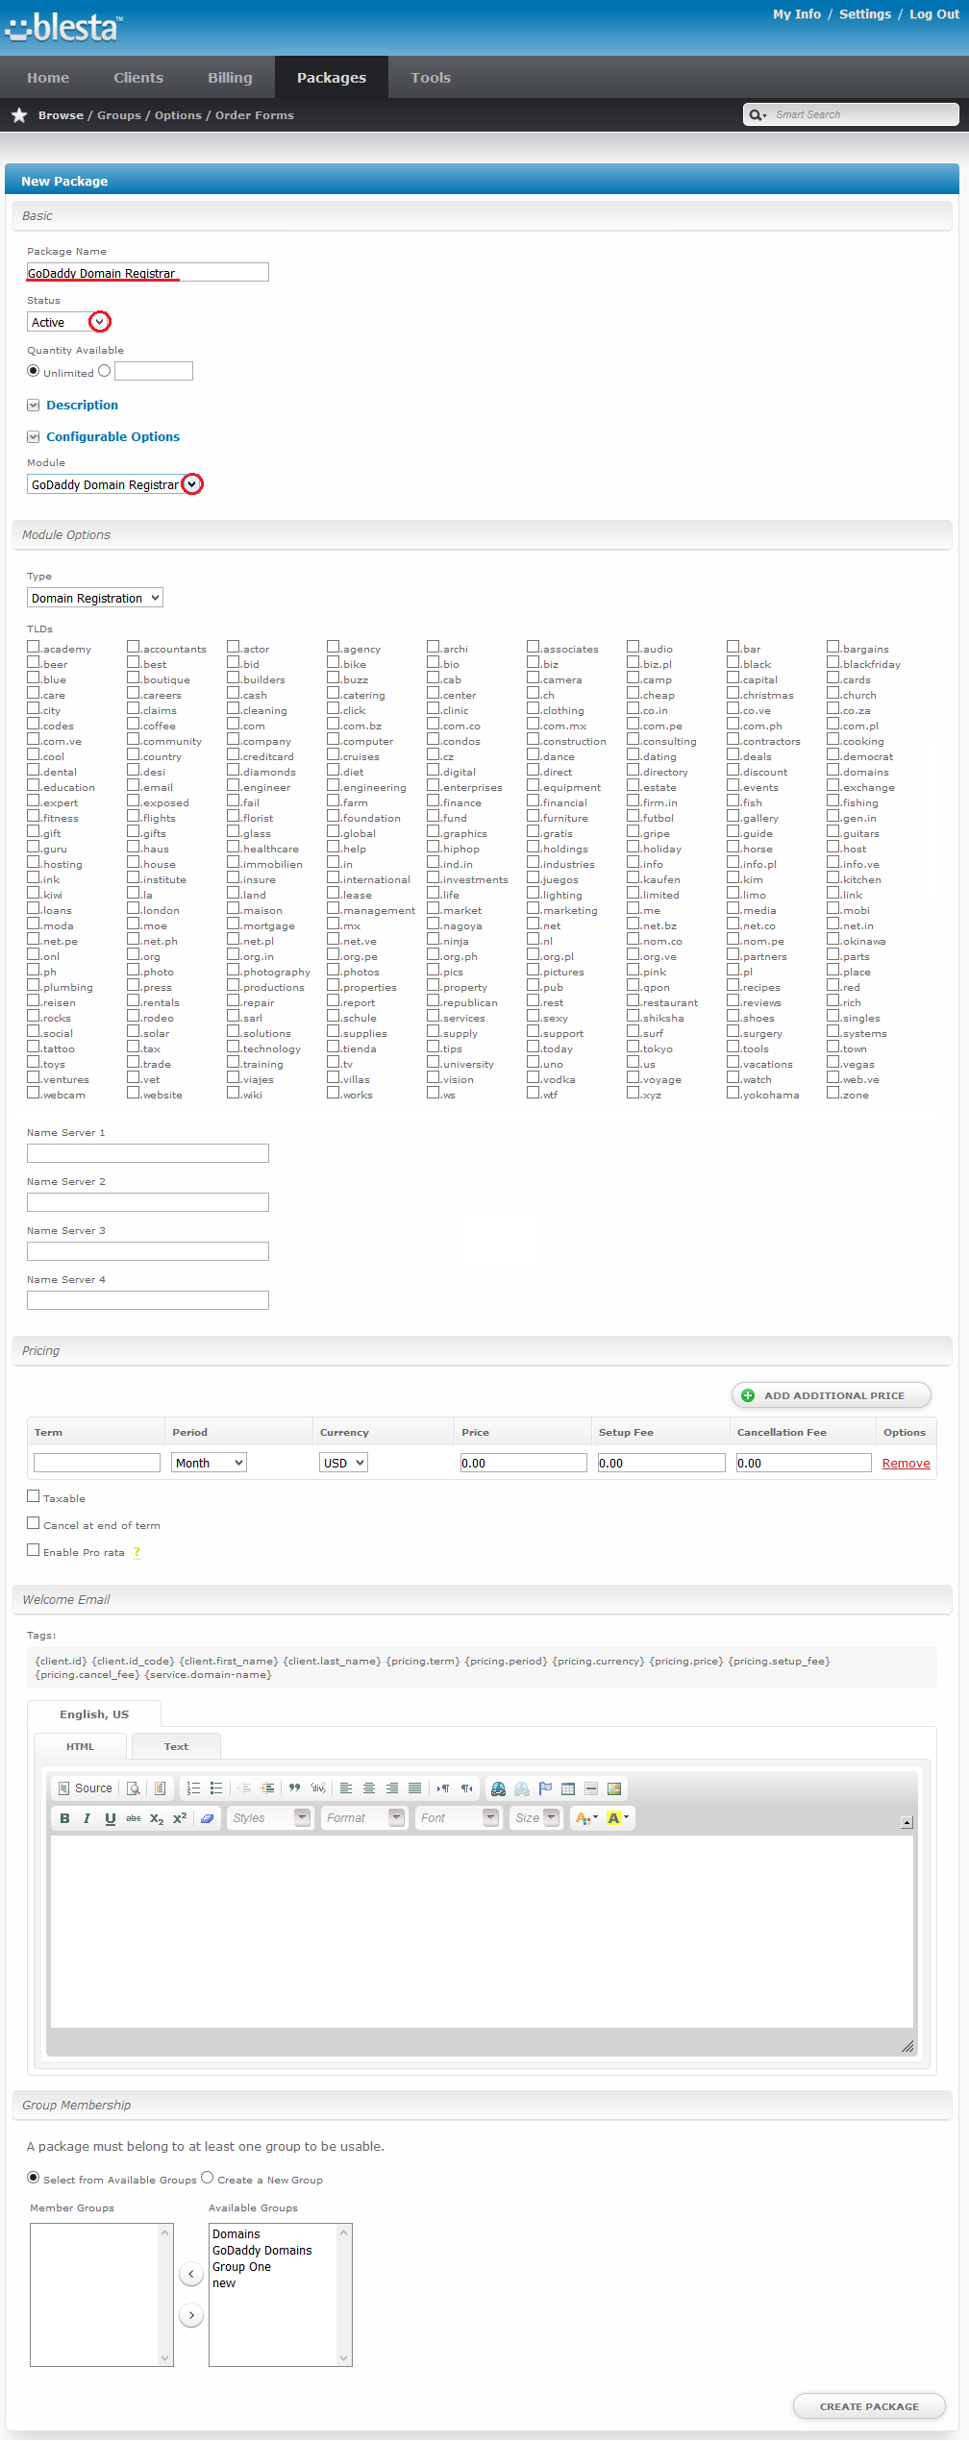Screen dimensions: 969x2441
Task: Click the Templates icon in the editor toolbar
Action: [161, 1788]
